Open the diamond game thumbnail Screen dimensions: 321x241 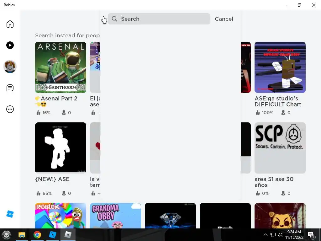(170, 216)
